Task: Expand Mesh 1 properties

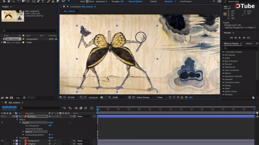Action: (23, 132)
